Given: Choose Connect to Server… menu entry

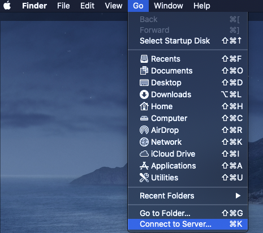Looking at the screenshot, I should point(188,224).
